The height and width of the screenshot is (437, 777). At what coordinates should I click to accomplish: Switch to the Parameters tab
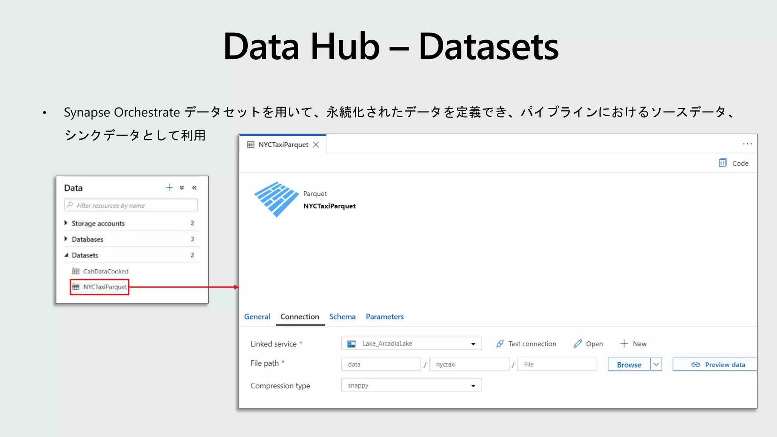pos(384,316)
